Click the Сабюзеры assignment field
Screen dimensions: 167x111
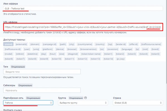pyautogui.click(x=42, y=90)
